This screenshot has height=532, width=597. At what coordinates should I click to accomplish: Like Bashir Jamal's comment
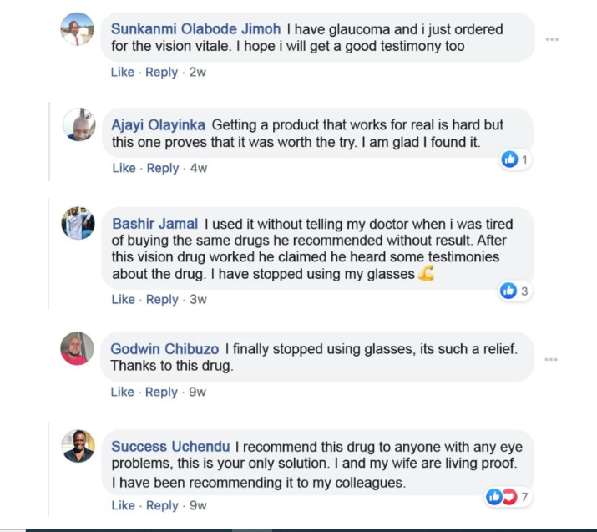123,299
